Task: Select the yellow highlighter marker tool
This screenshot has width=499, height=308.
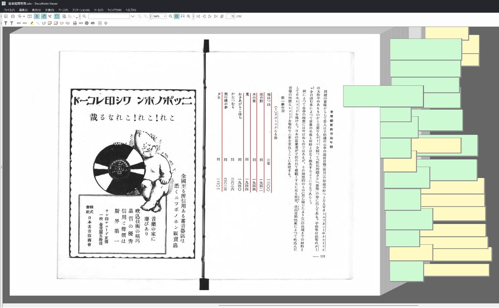Action: tap(32, 23)
